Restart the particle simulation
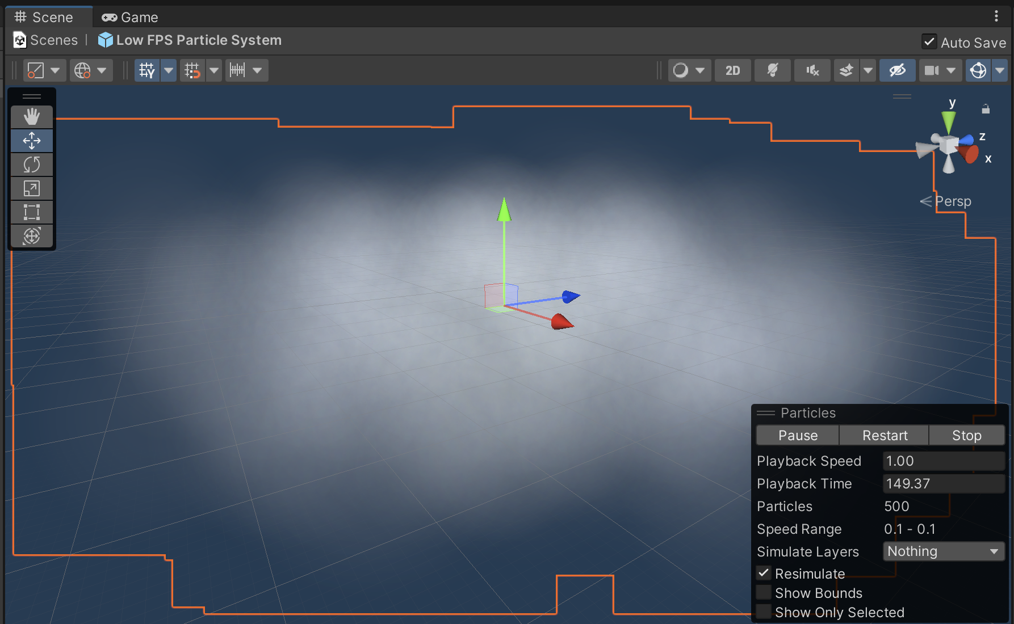 pos(884,435)
